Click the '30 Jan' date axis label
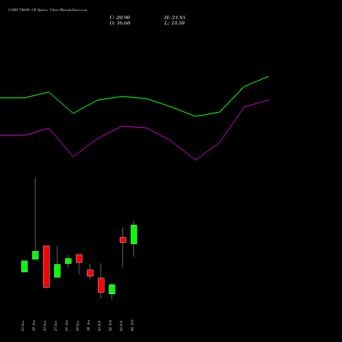Viewport: 342px width, 342px height. pos(88,326)
